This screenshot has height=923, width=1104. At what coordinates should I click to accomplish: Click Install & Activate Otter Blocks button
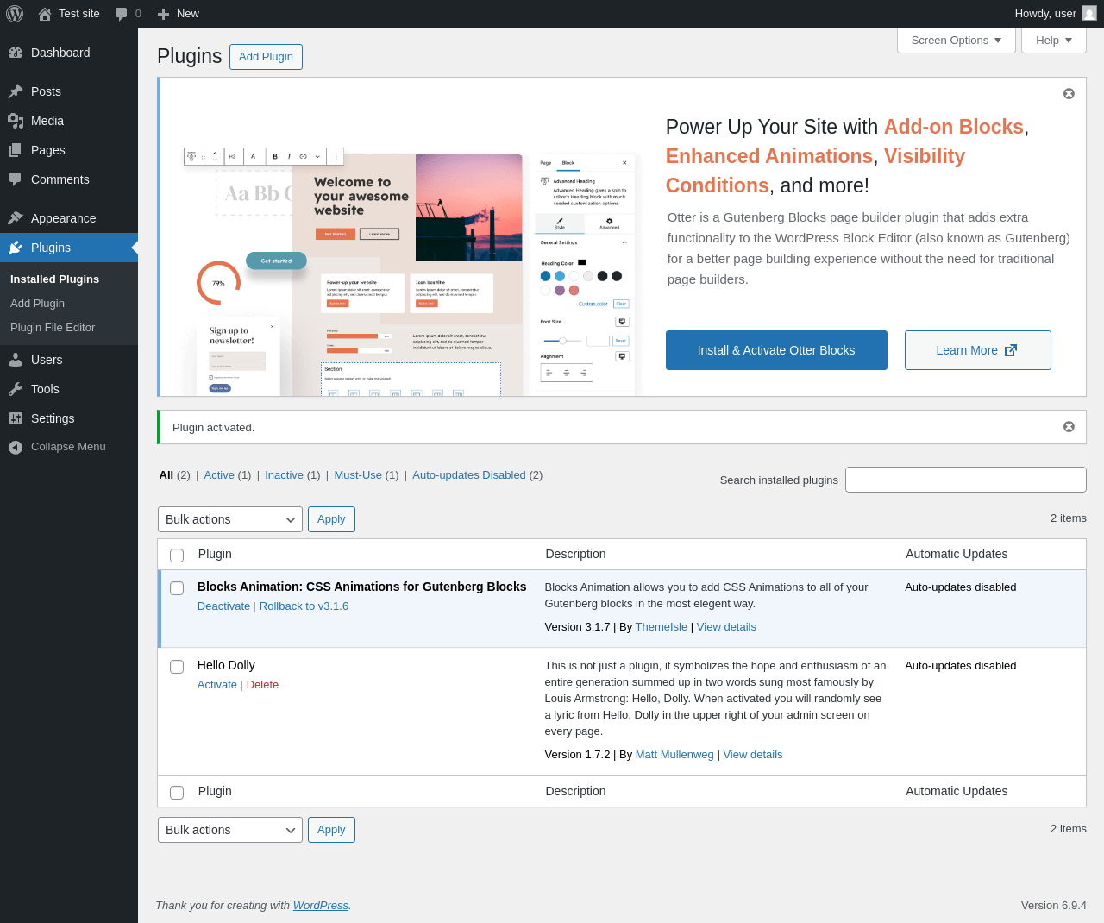point(776,350)
